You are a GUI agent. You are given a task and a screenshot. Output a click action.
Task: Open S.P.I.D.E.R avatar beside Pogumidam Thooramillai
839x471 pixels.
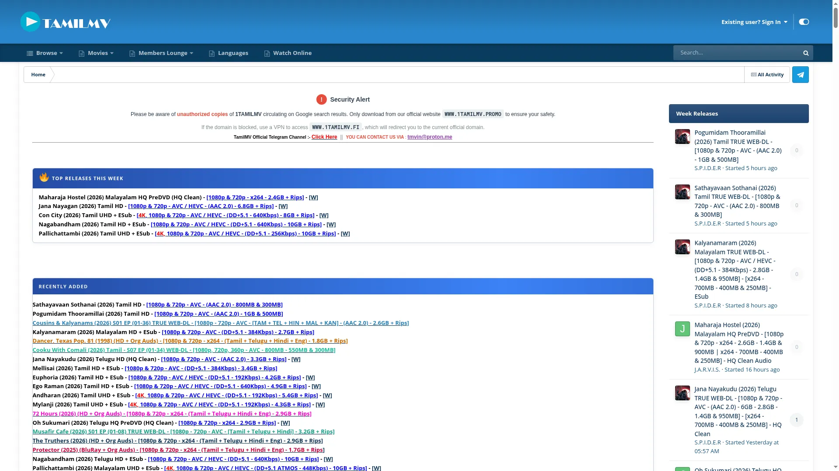coord(682,137)
